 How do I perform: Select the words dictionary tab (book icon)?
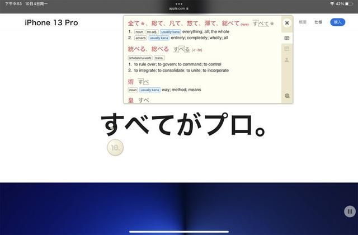point(287,38)
